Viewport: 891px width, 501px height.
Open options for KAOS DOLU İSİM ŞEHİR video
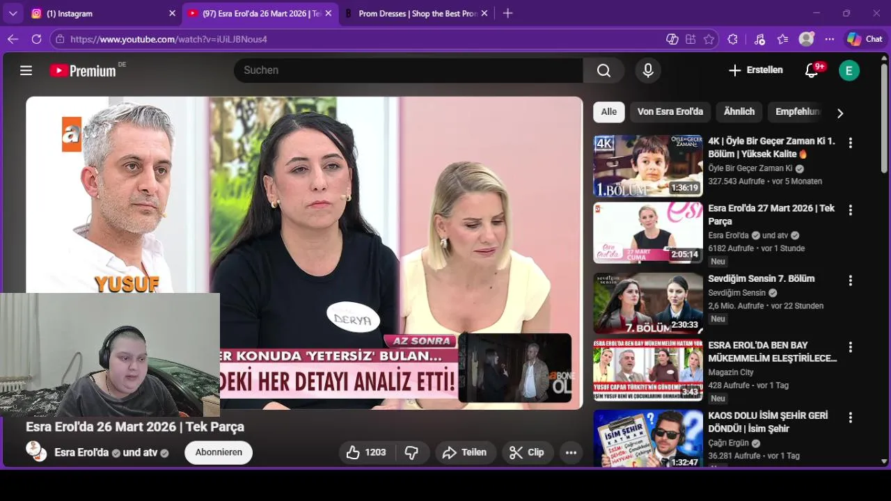click(850, 417)
